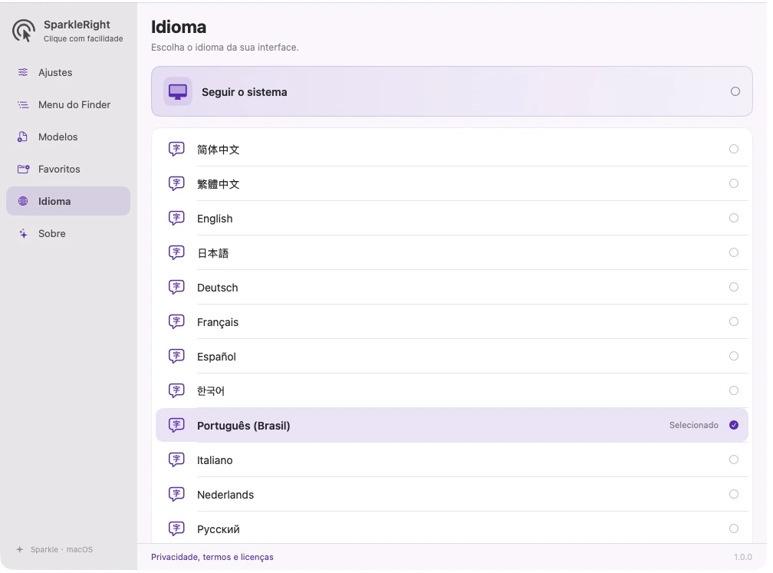The image size is (773, 573).
Task: Click the Italiano language name
Action: point(215,460)
